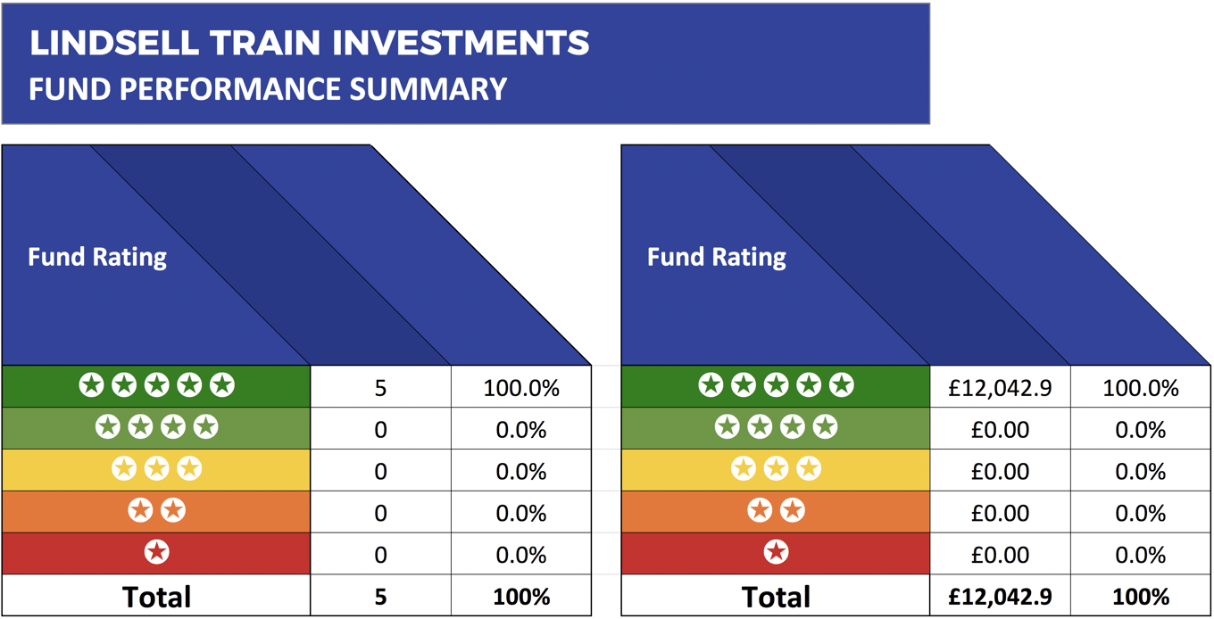Click the five-star rating icons in left table

click(x=156, y=385)
